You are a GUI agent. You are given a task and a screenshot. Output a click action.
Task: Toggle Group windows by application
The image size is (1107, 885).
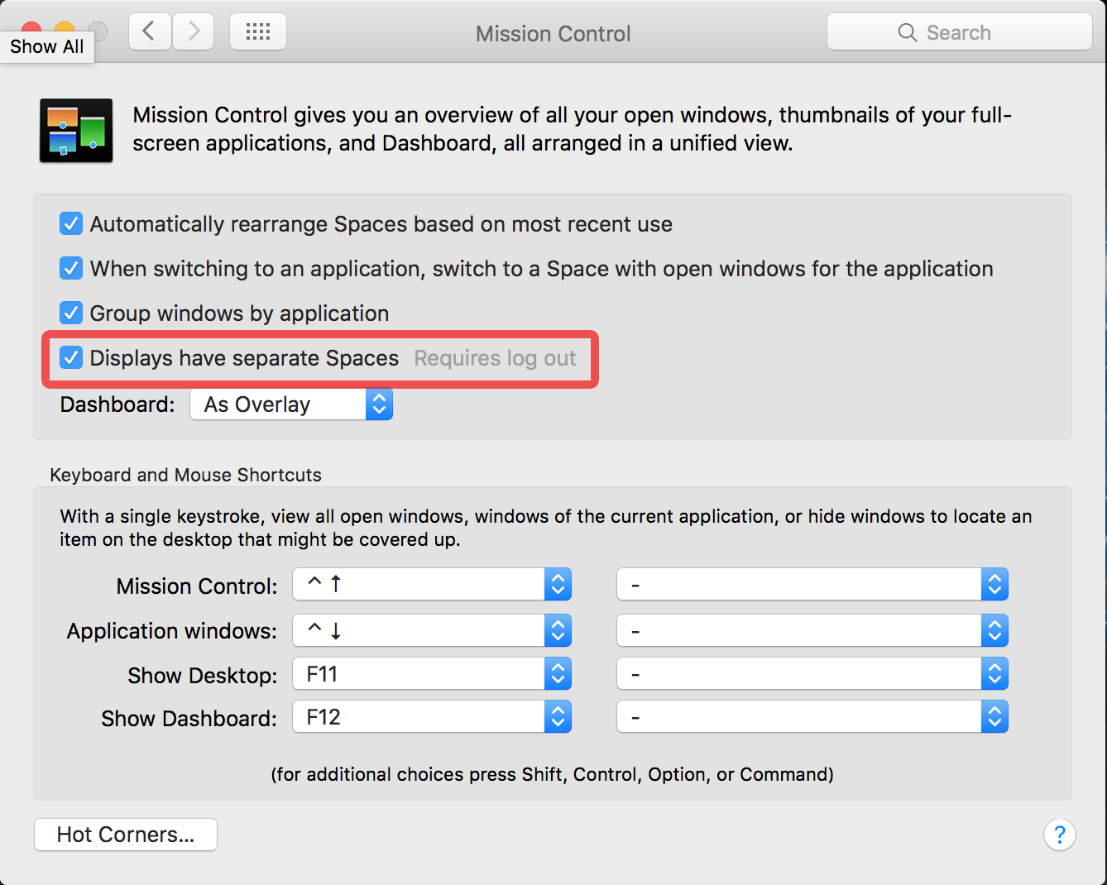pos(71,313)
